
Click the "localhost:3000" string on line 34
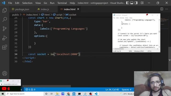[67, 54]
